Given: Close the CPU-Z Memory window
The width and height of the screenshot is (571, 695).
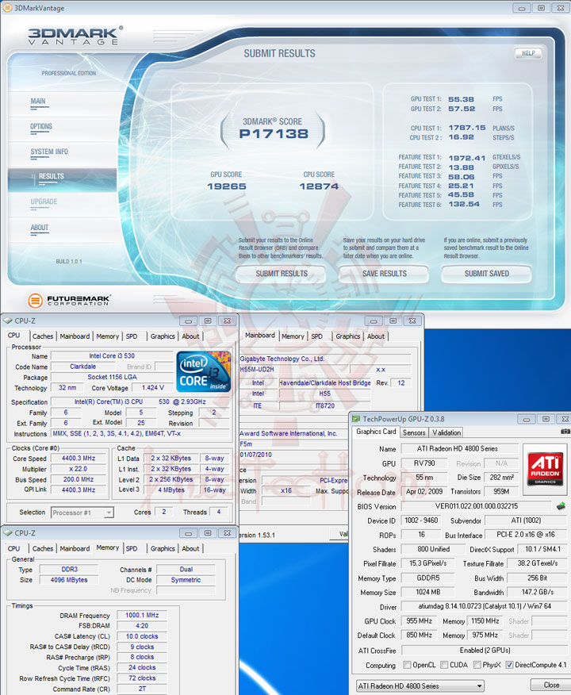Looking at the screenshot, I should 228,533.
